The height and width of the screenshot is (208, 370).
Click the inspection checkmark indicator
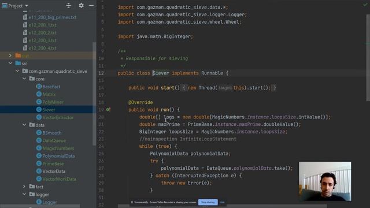(x=365, y=5)
